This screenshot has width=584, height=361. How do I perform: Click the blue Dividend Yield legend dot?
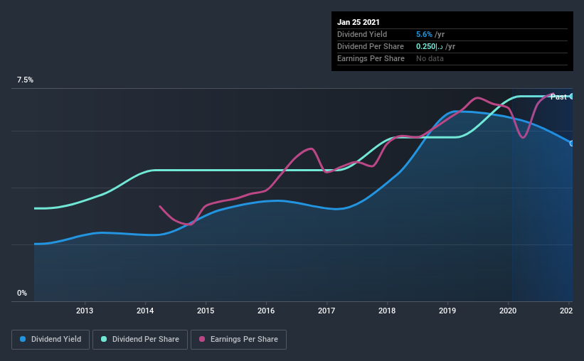pyautogui.click(x=23, y=339)
